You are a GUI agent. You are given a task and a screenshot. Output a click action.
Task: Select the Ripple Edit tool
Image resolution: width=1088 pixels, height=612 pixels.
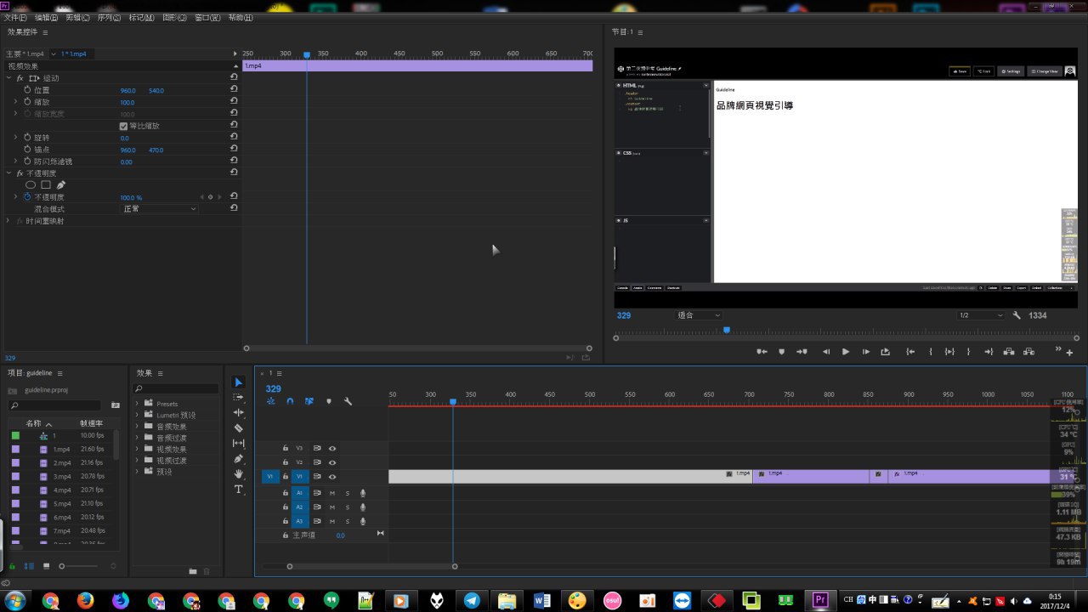tap(238, 413)
